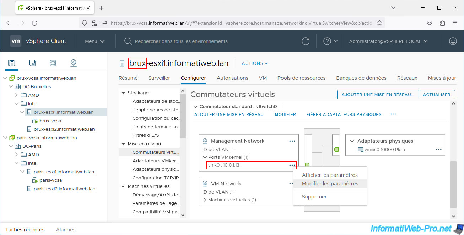Bookmark this page with star icon

(x=379, y=23)
